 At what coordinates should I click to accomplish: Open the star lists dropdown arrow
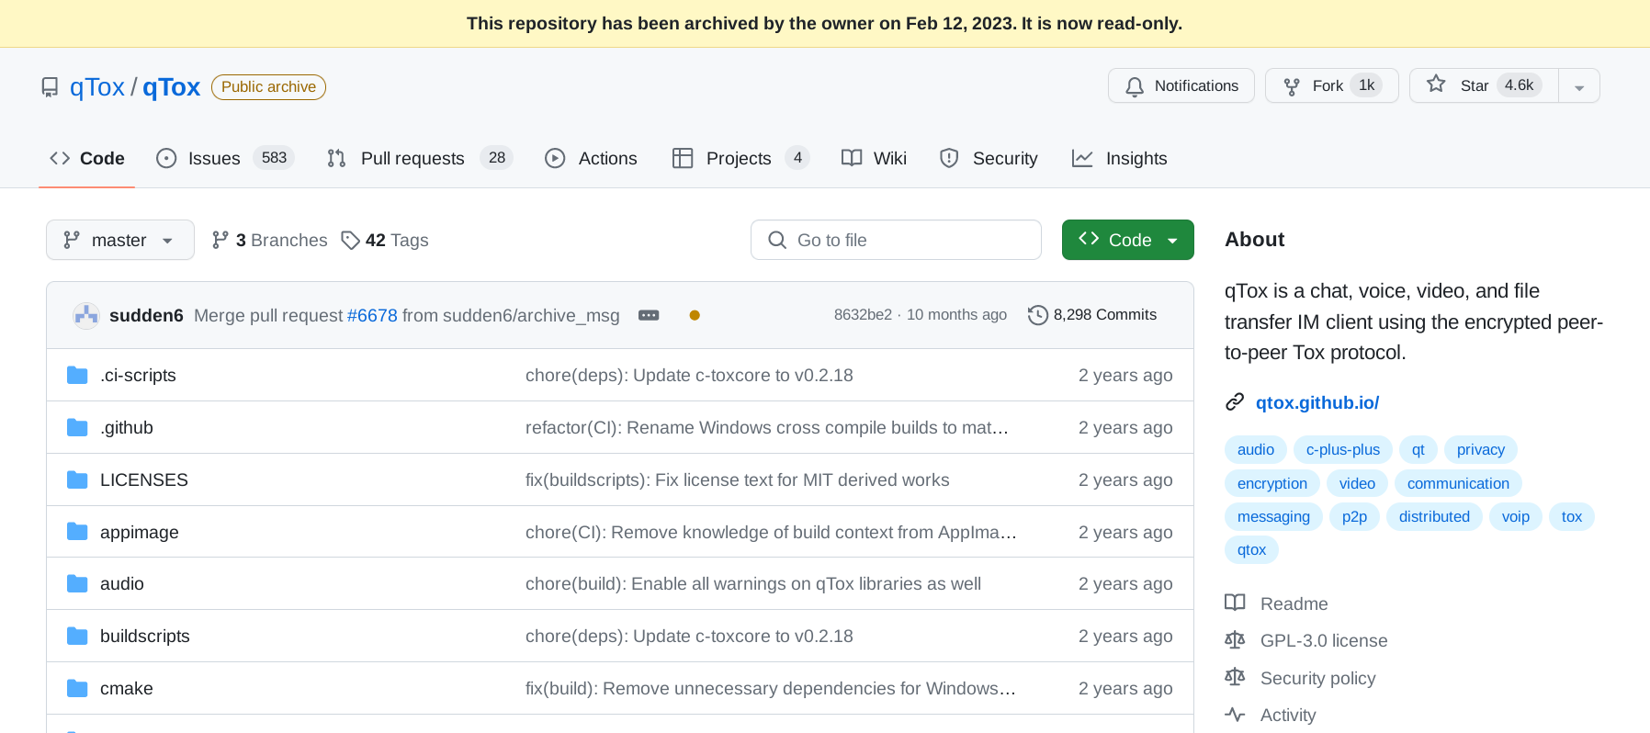[x=1579, y=86]
